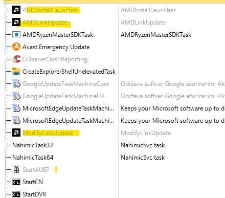The height and width of the screenshot is (198, 225).
Task: Click the AMDRyzenMasterSDKTask description text
Action: 156,35
